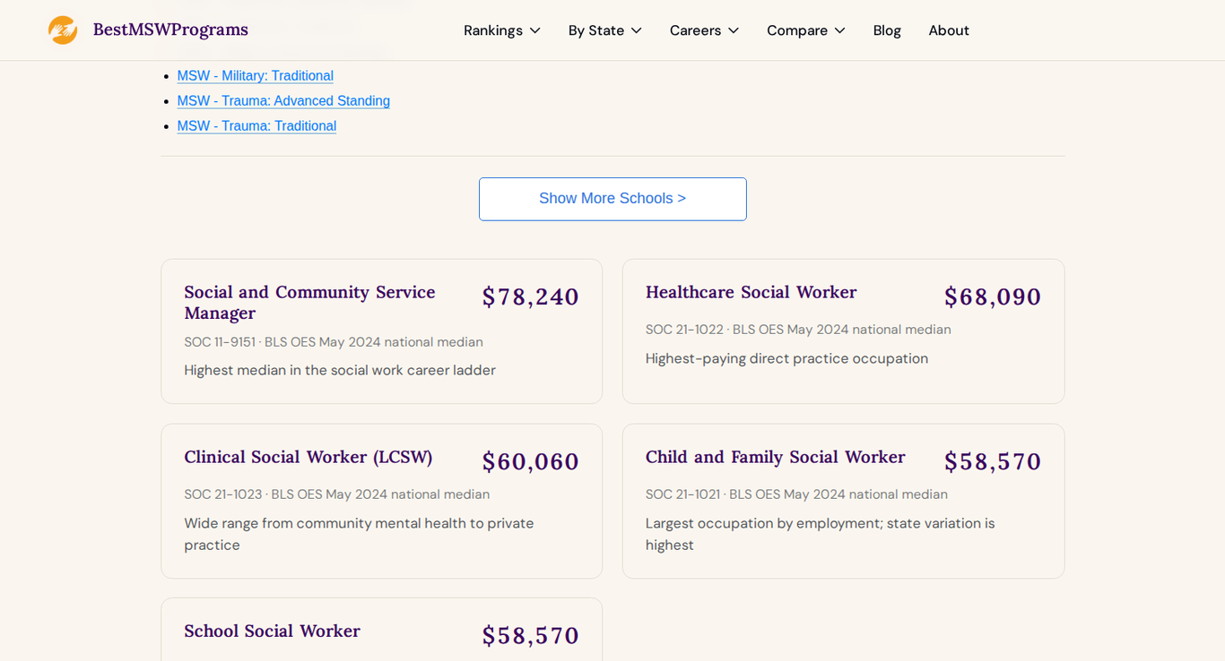Click 'Wide range from community mental health' description
The width and height of the screenshot is (1225, 661).
pos(359,534)
